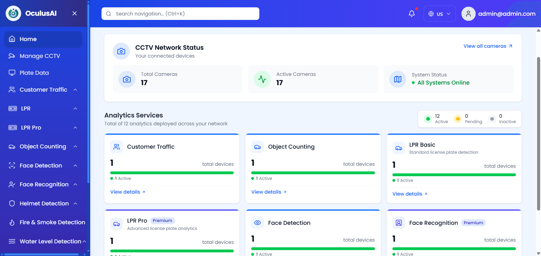
Task: Click the Customer Traffic green progress bar
Action: coord(172,173)
